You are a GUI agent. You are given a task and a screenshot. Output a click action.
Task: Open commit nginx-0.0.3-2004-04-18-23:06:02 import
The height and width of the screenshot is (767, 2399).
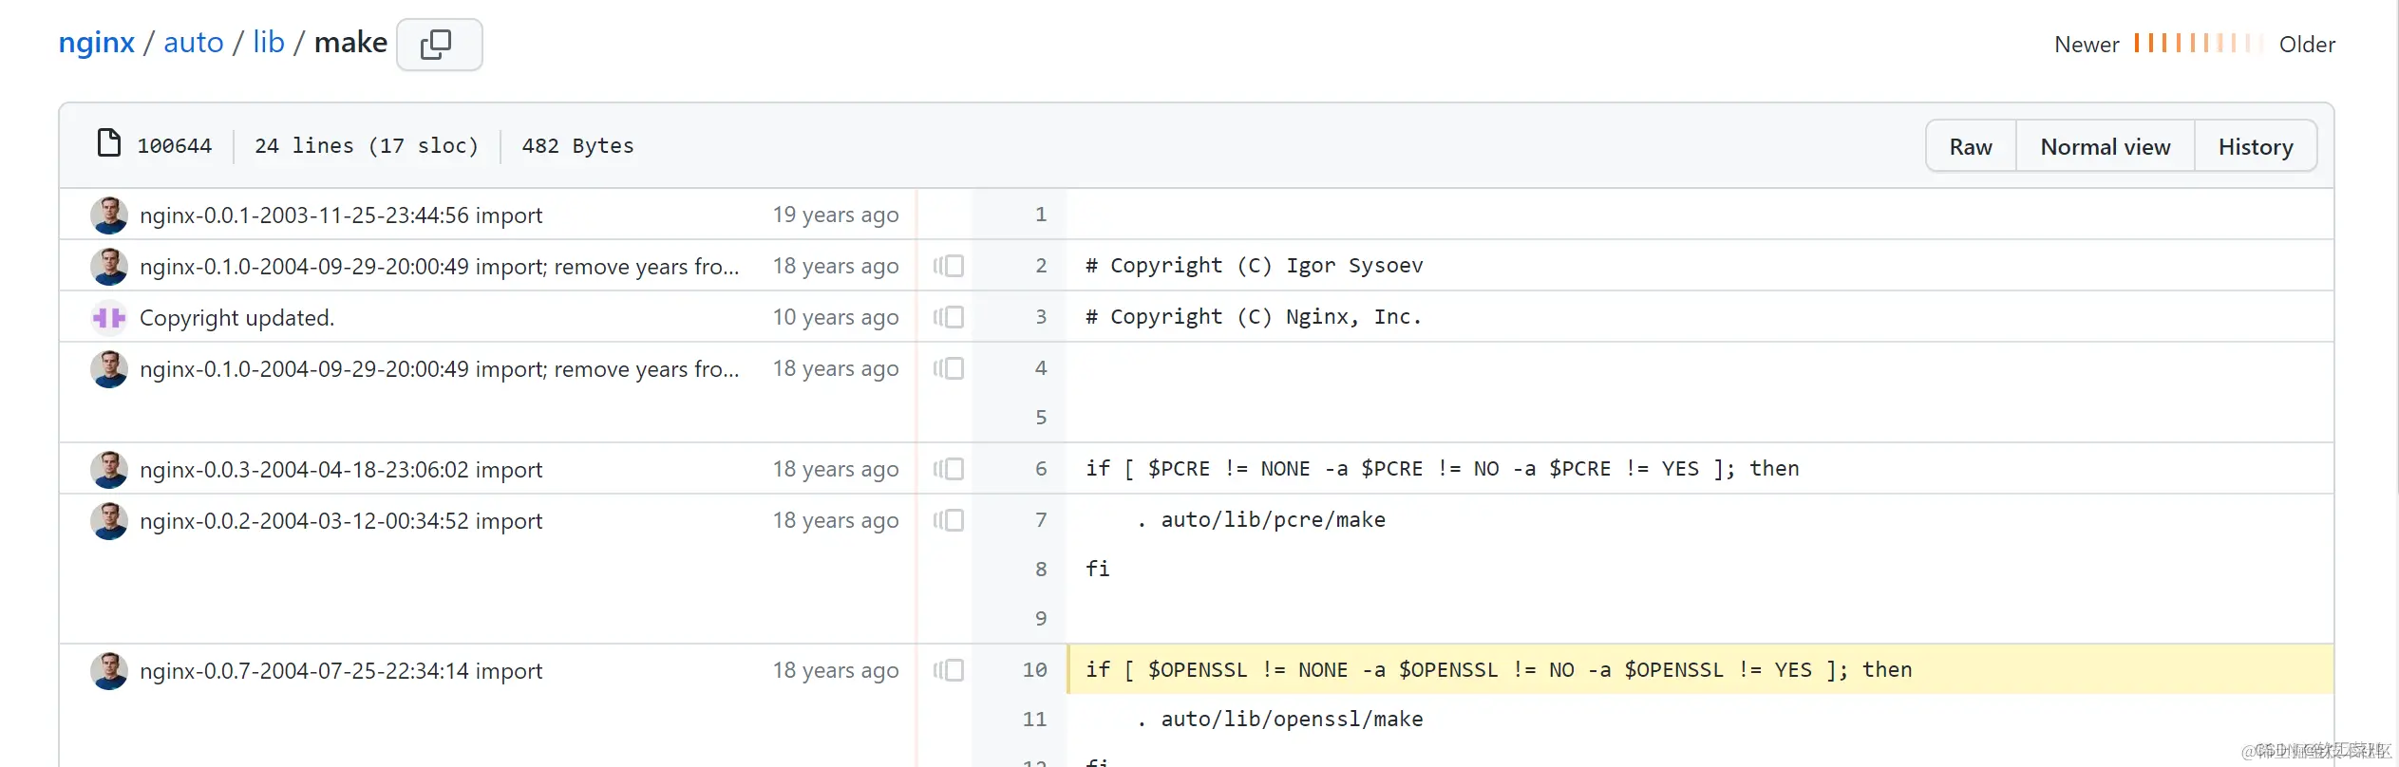(341, 470)
